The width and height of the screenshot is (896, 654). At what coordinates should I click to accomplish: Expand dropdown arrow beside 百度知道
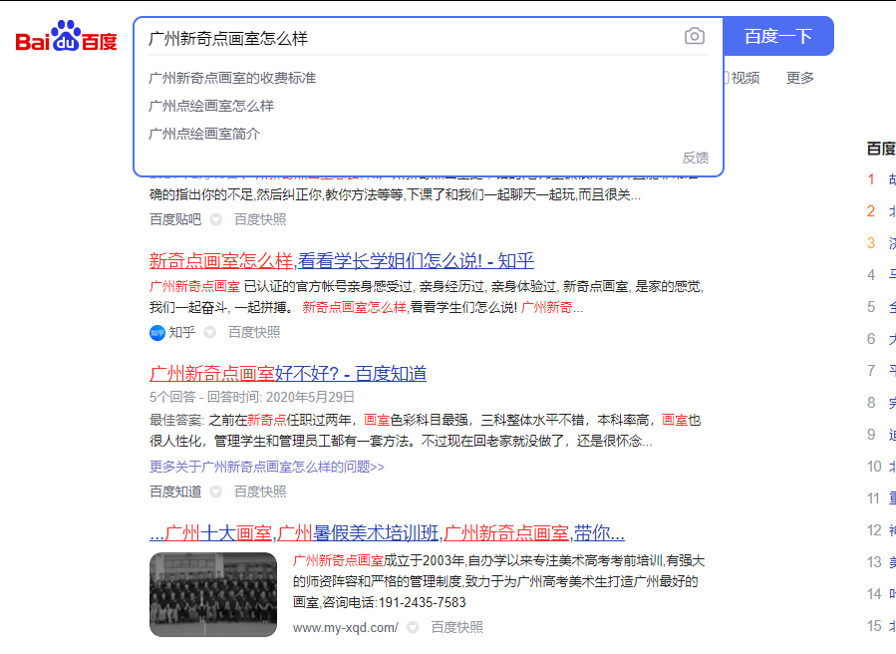215,491
